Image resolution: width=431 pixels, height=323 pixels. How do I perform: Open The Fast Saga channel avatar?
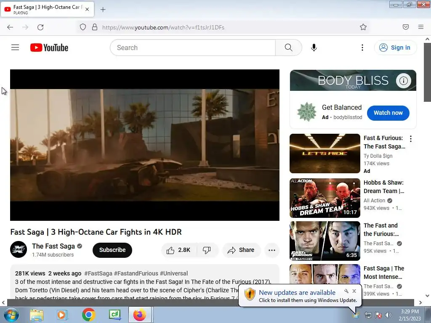click(19, 249)
